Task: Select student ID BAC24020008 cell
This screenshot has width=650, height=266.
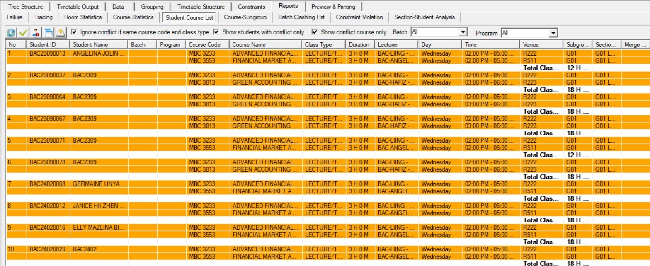Action: 49,184
